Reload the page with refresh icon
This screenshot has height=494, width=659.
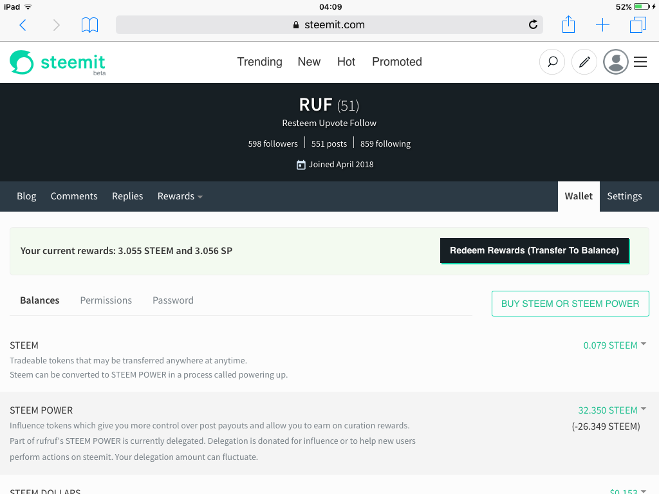click(x=533, y=25)
